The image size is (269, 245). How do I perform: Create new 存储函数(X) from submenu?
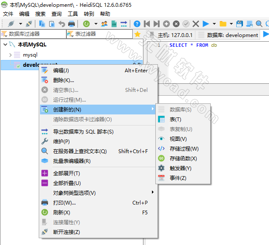coord(183,158)
